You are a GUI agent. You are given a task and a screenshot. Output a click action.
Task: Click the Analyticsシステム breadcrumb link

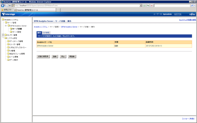coord(41,27)
